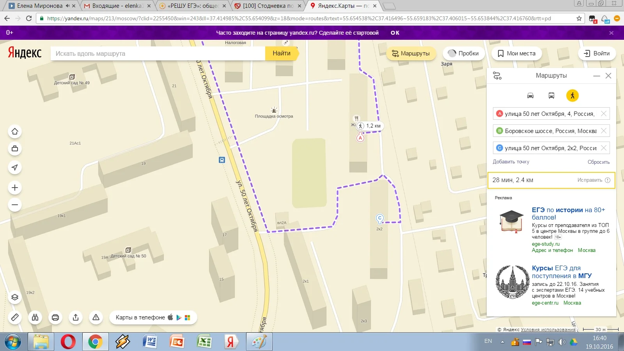Viewport: 624px width, 351px height.
Task: Focus the Искать вдоль маршрута search field
Action: point(158,53)
